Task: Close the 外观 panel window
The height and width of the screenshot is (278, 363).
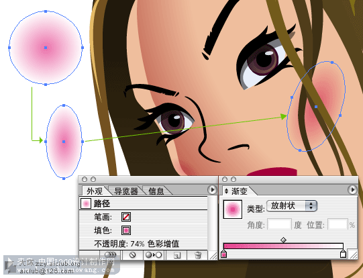Action: pos(85,179)
